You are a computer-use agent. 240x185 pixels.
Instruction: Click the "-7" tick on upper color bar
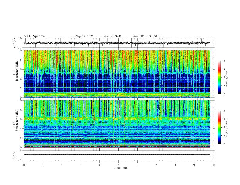click(x=223, y=94)
